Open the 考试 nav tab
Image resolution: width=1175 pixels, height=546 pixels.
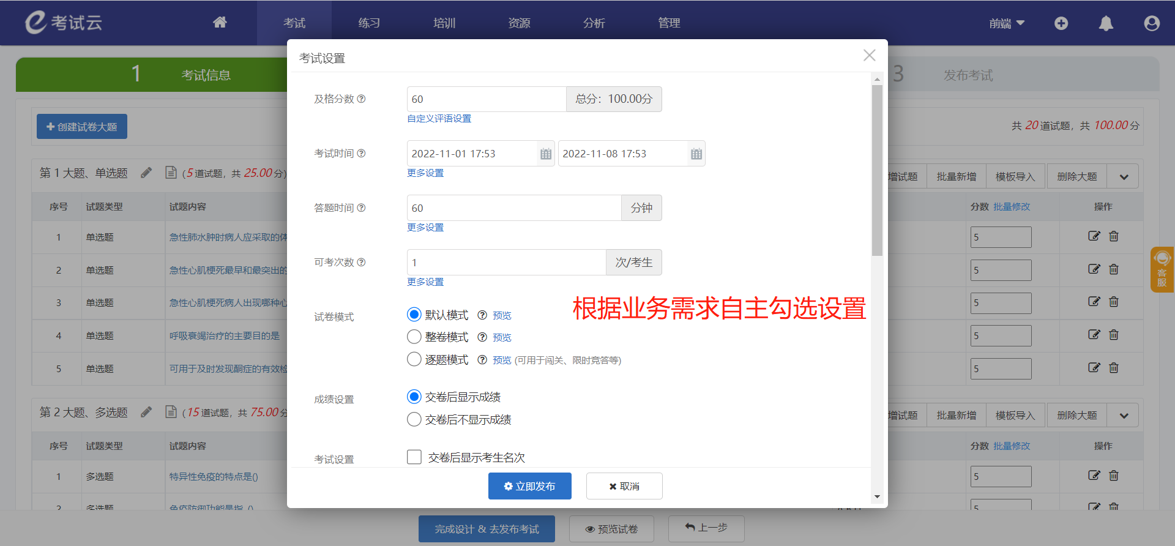(294, 23)
